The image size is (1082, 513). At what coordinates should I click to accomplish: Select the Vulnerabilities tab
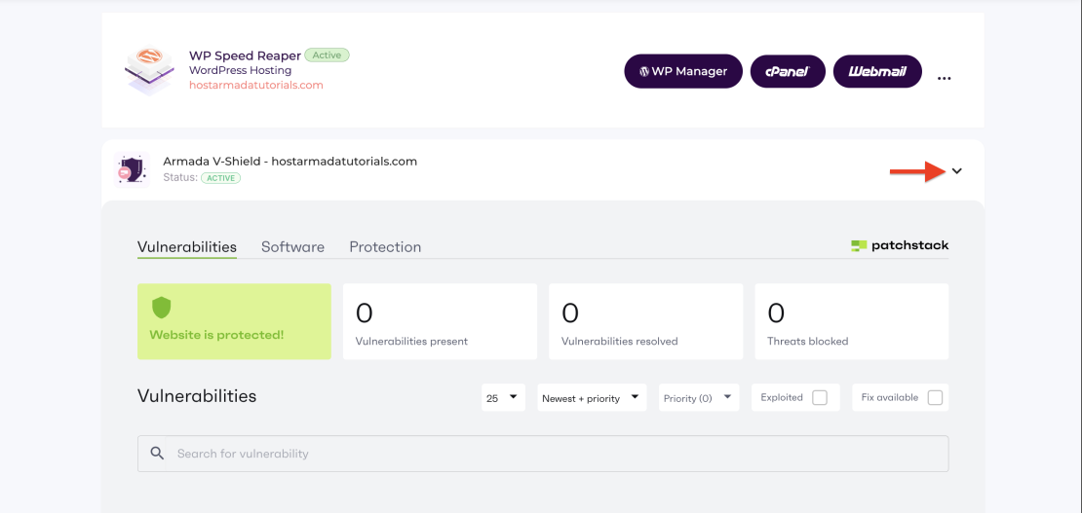pos(187,247)
